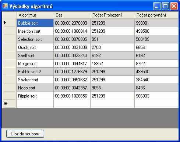Click the time cell 00:00:00.1276679
The image size is (180, 142).
tap(72, 72)
